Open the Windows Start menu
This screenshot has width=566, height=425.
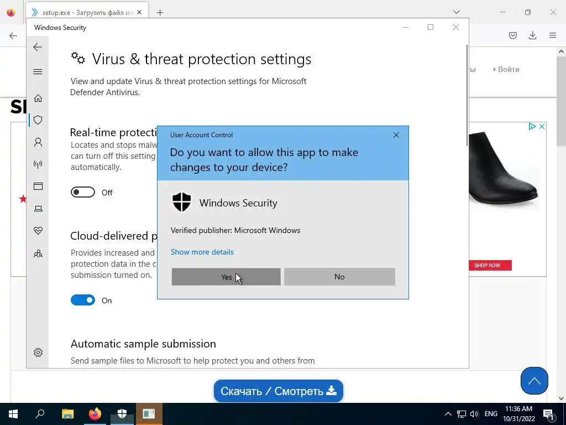point(13,414)
